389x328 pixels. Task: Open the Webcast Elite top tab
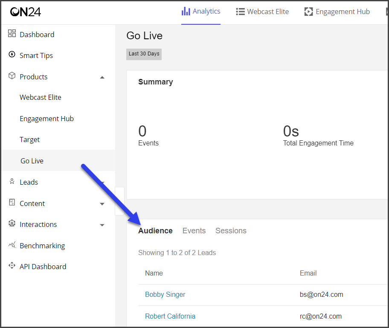pos(262,12)
